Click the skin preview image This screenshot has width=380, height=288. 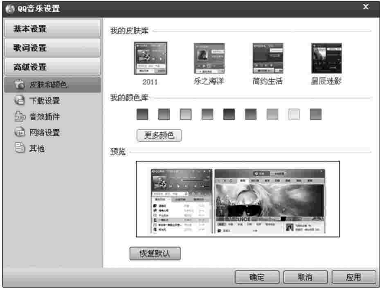238,199
